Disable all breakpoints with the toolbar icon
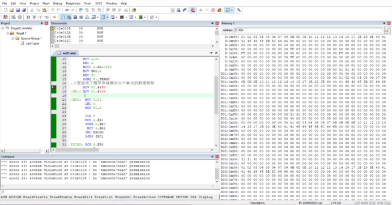The image size is (392, 205). [x=213, y=10]
